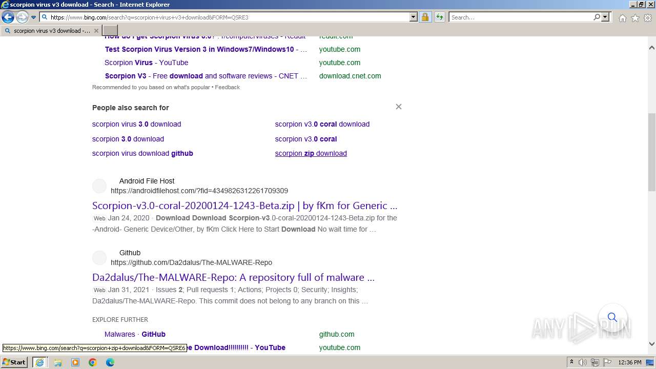
Task: Open Scorpion V3 Free download CNET link
Action: click(x=206, y=76)
